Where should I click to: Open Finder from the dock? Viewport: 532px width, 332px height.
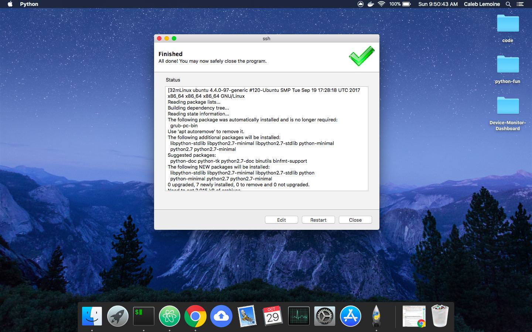(92, 316)
